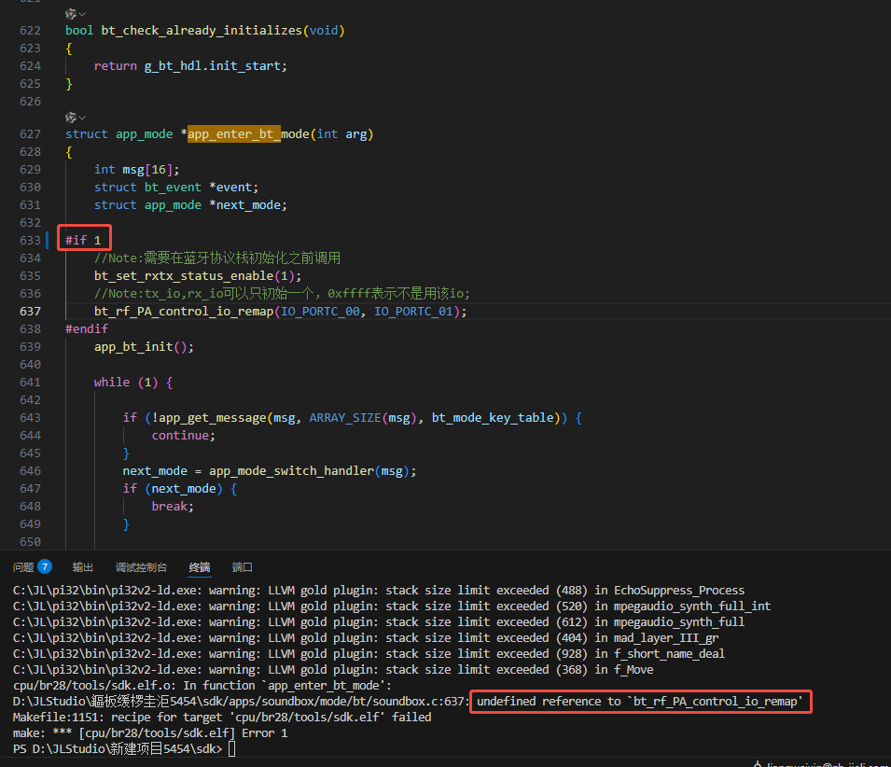The height and width of the screenshot is (767, 891).
Task: Click line number 633 in the gutter
Action: pyautogui.click(x=30, y=241)
